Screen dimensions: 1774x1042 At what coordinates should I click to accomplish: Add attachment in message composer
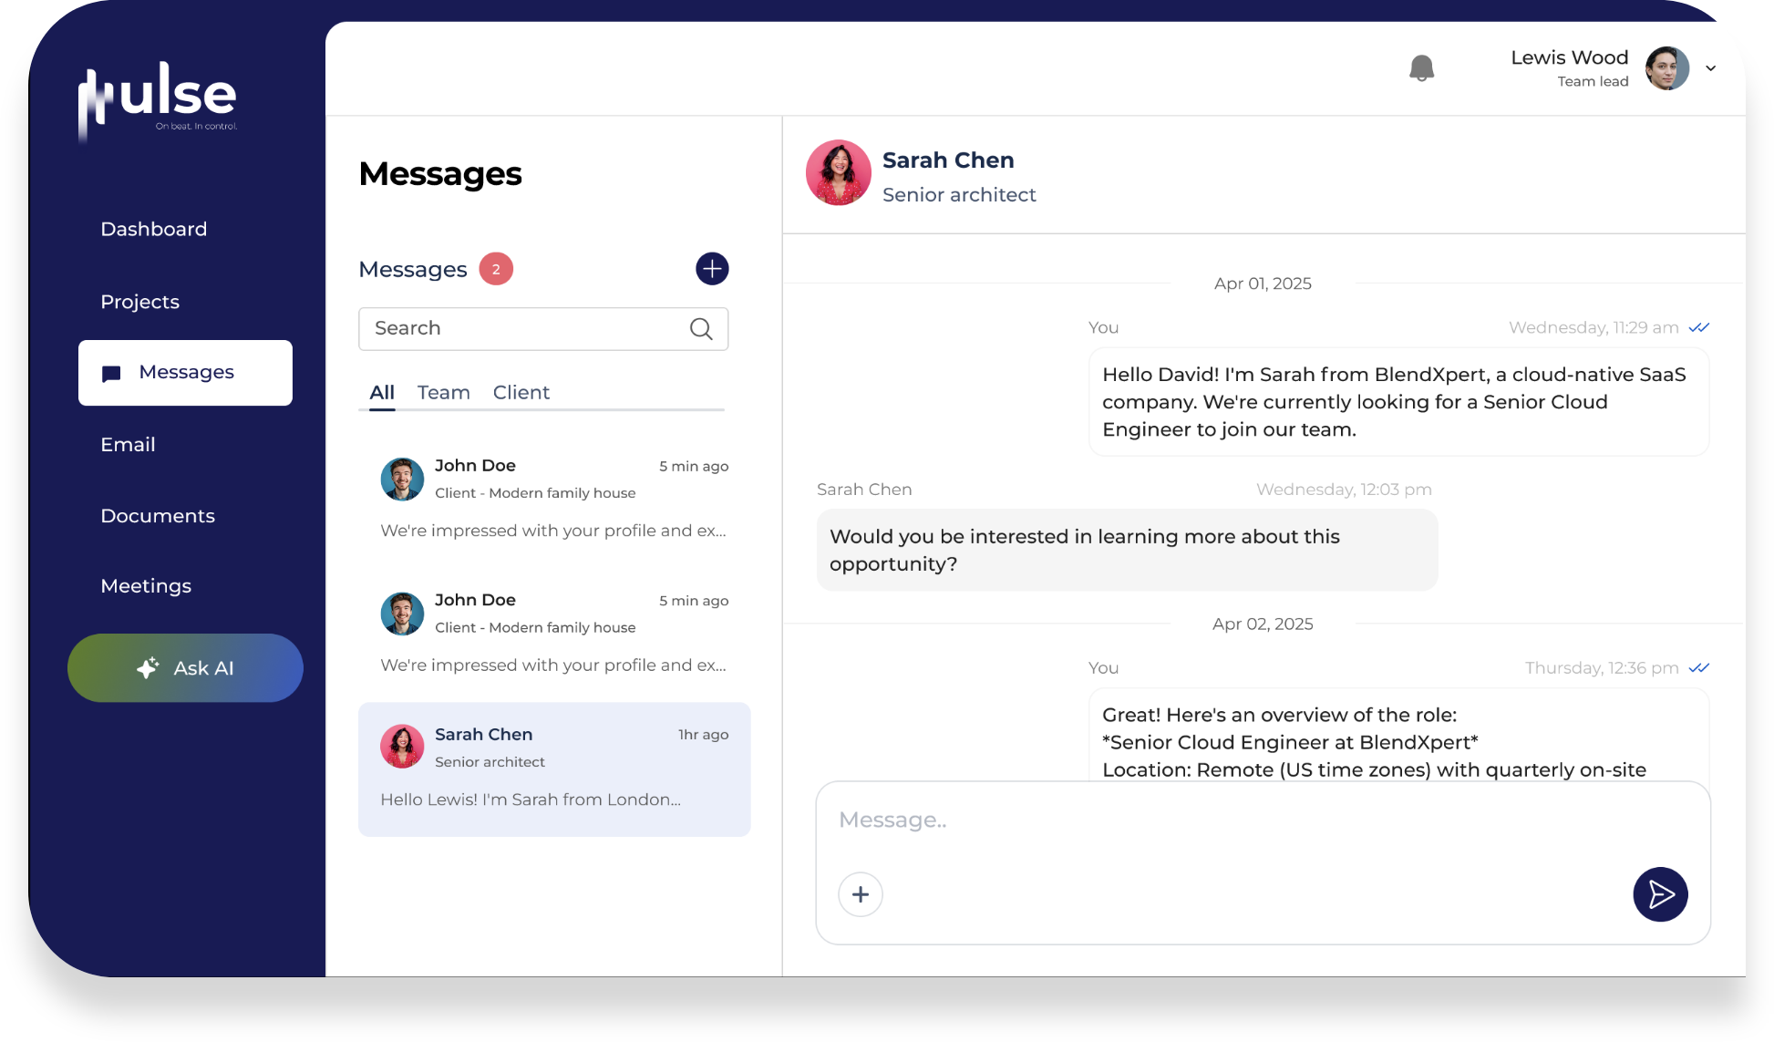pyautogui.click(x=861, y=894)
